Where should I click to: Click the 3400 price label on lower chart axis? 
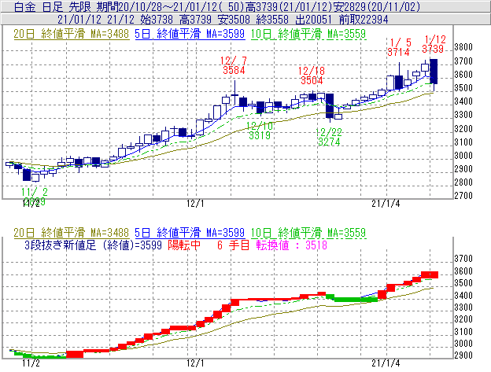(x=463, y=295)
